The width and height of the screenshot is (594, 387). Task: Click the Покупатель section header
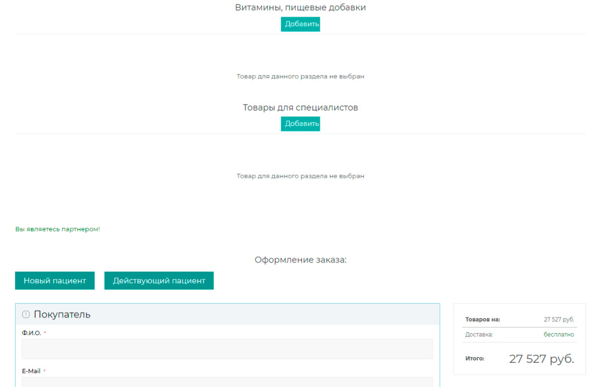(62, 315)
